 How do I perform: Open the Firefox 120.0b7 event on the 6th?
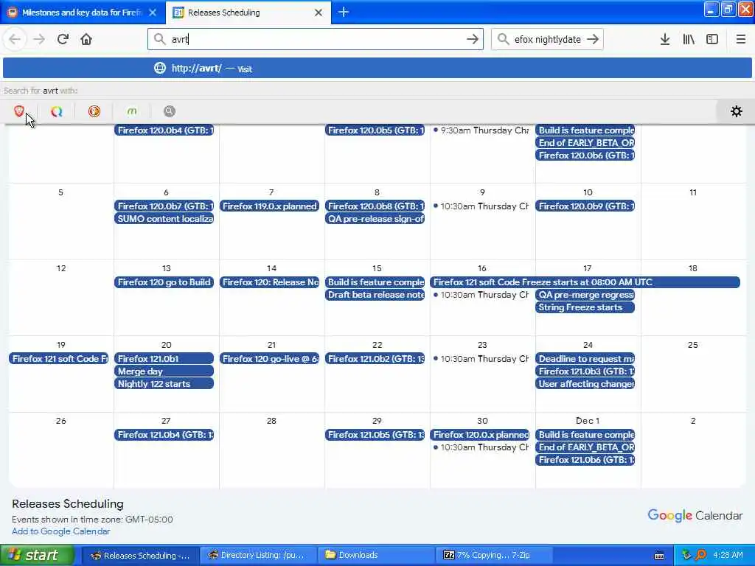[164, 206]
